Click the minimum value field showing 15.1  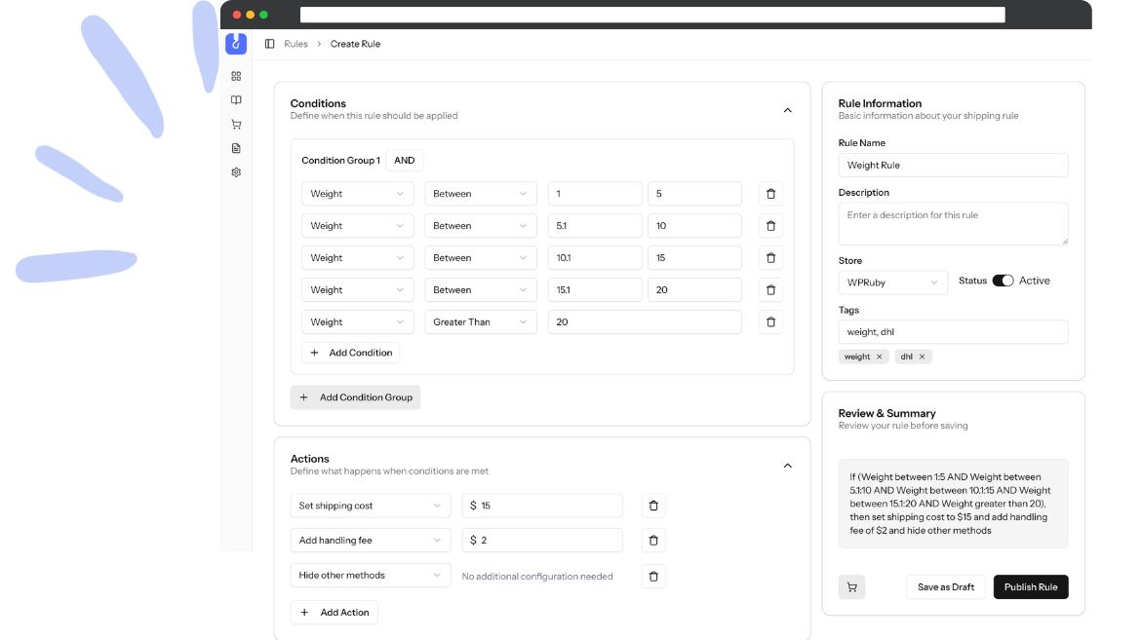coord(594,289)
